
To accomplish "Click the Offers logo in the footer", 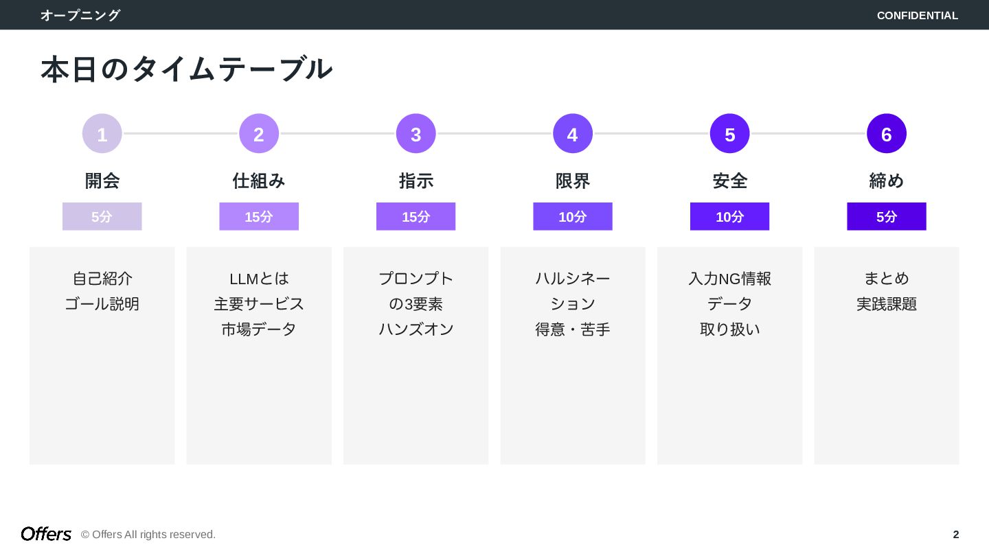I will tap(46, 534).
